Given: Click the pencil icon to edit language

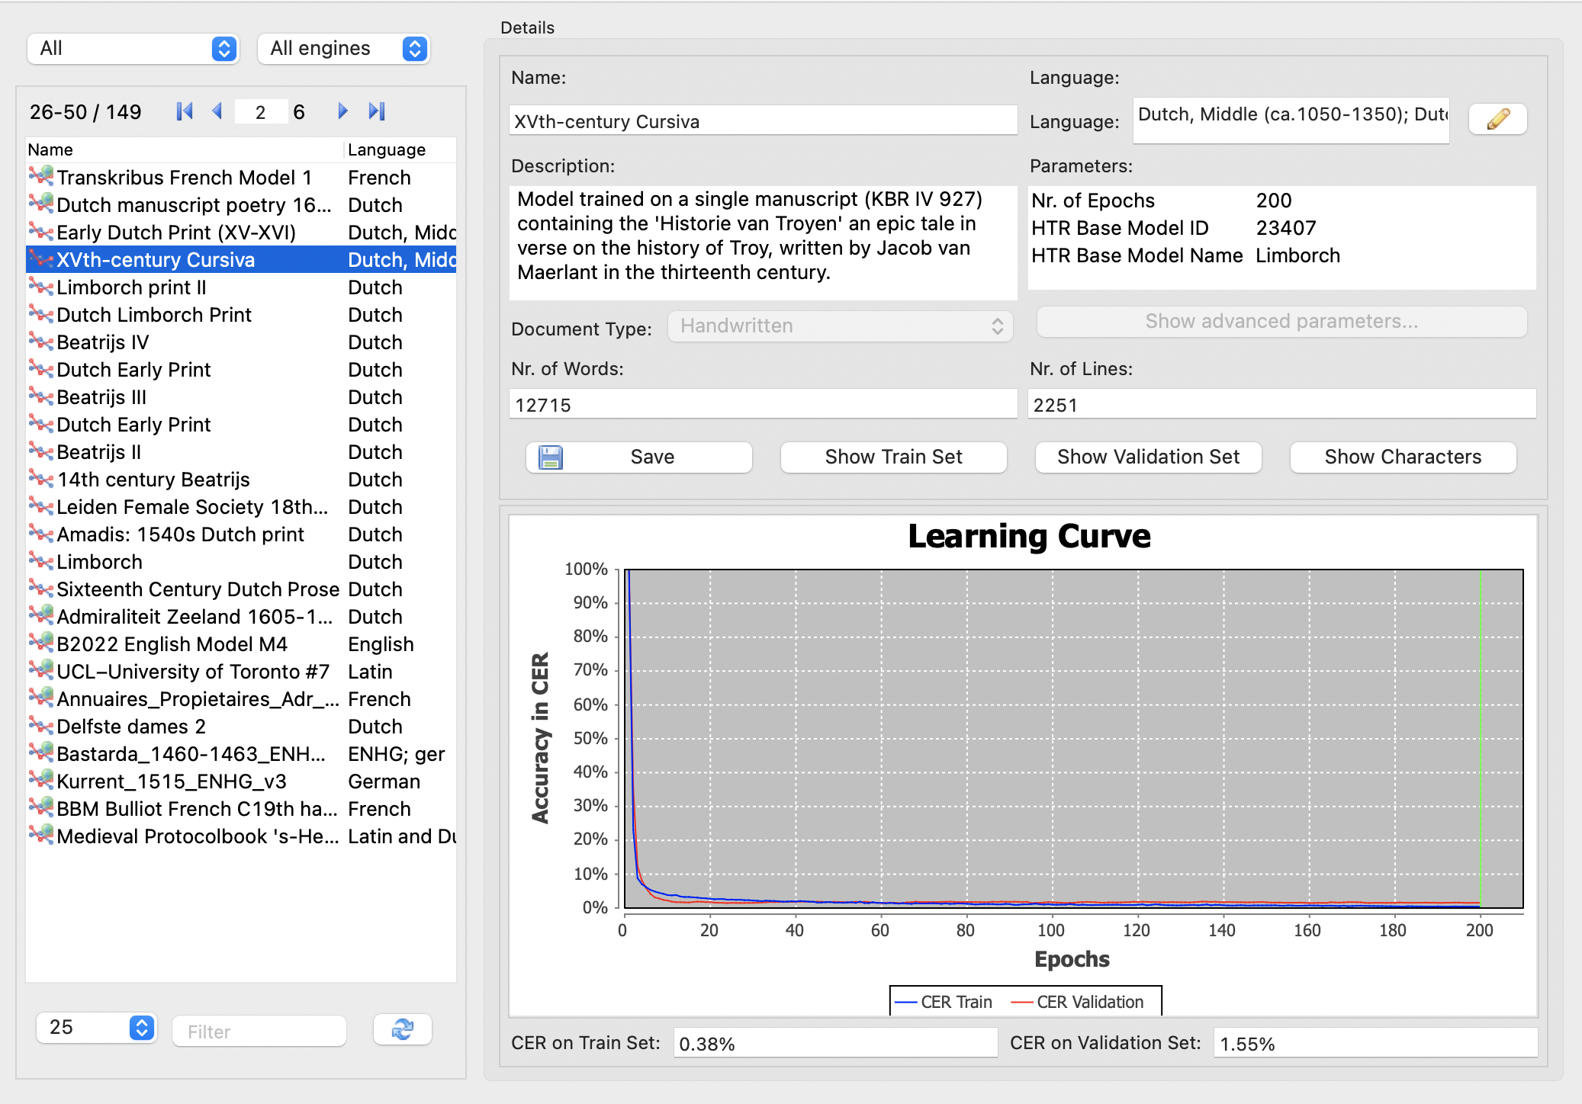Looking at the screenshot, I should tap(1497, 119).
